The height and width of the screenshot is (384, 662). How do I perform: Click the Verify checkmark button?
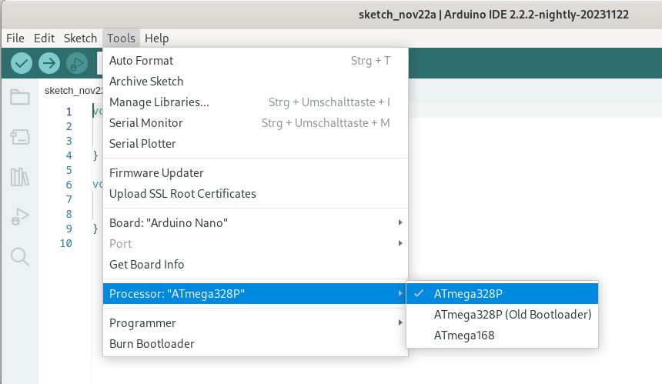pos(22,63)
